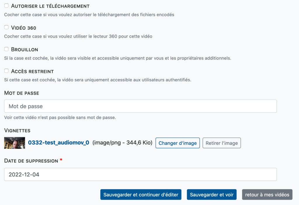This screenshot has height=205, width=299.
Task: Click the Brouillon label text
Action: click(x=25, y=50)
